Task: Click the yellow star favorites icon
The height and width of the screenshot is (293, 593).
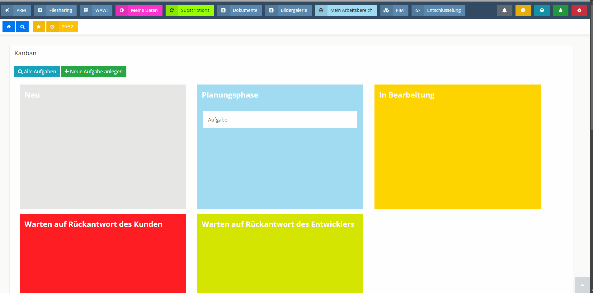Action: click(39, 27)
